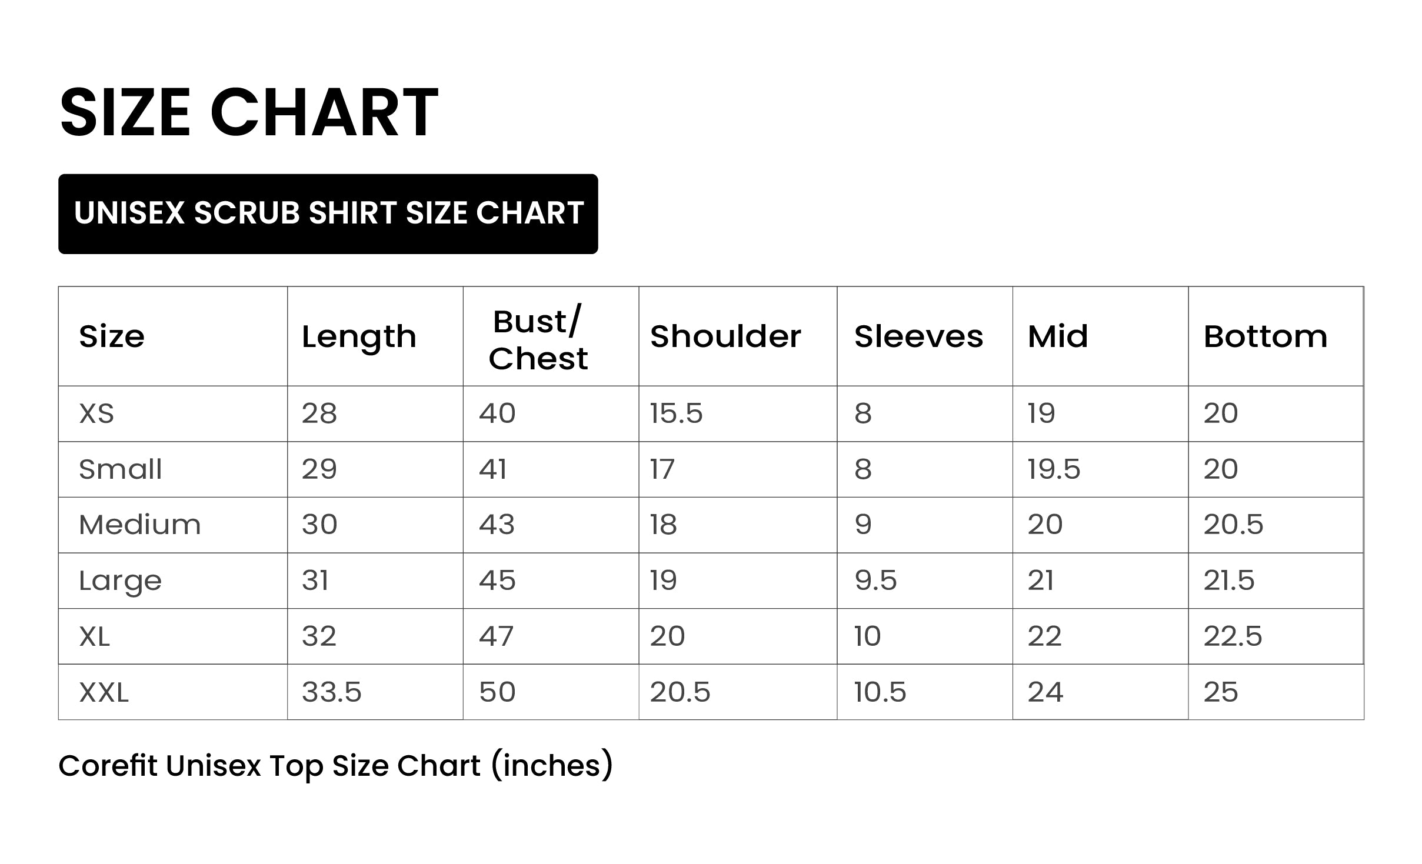Select the Size column header

112,336
